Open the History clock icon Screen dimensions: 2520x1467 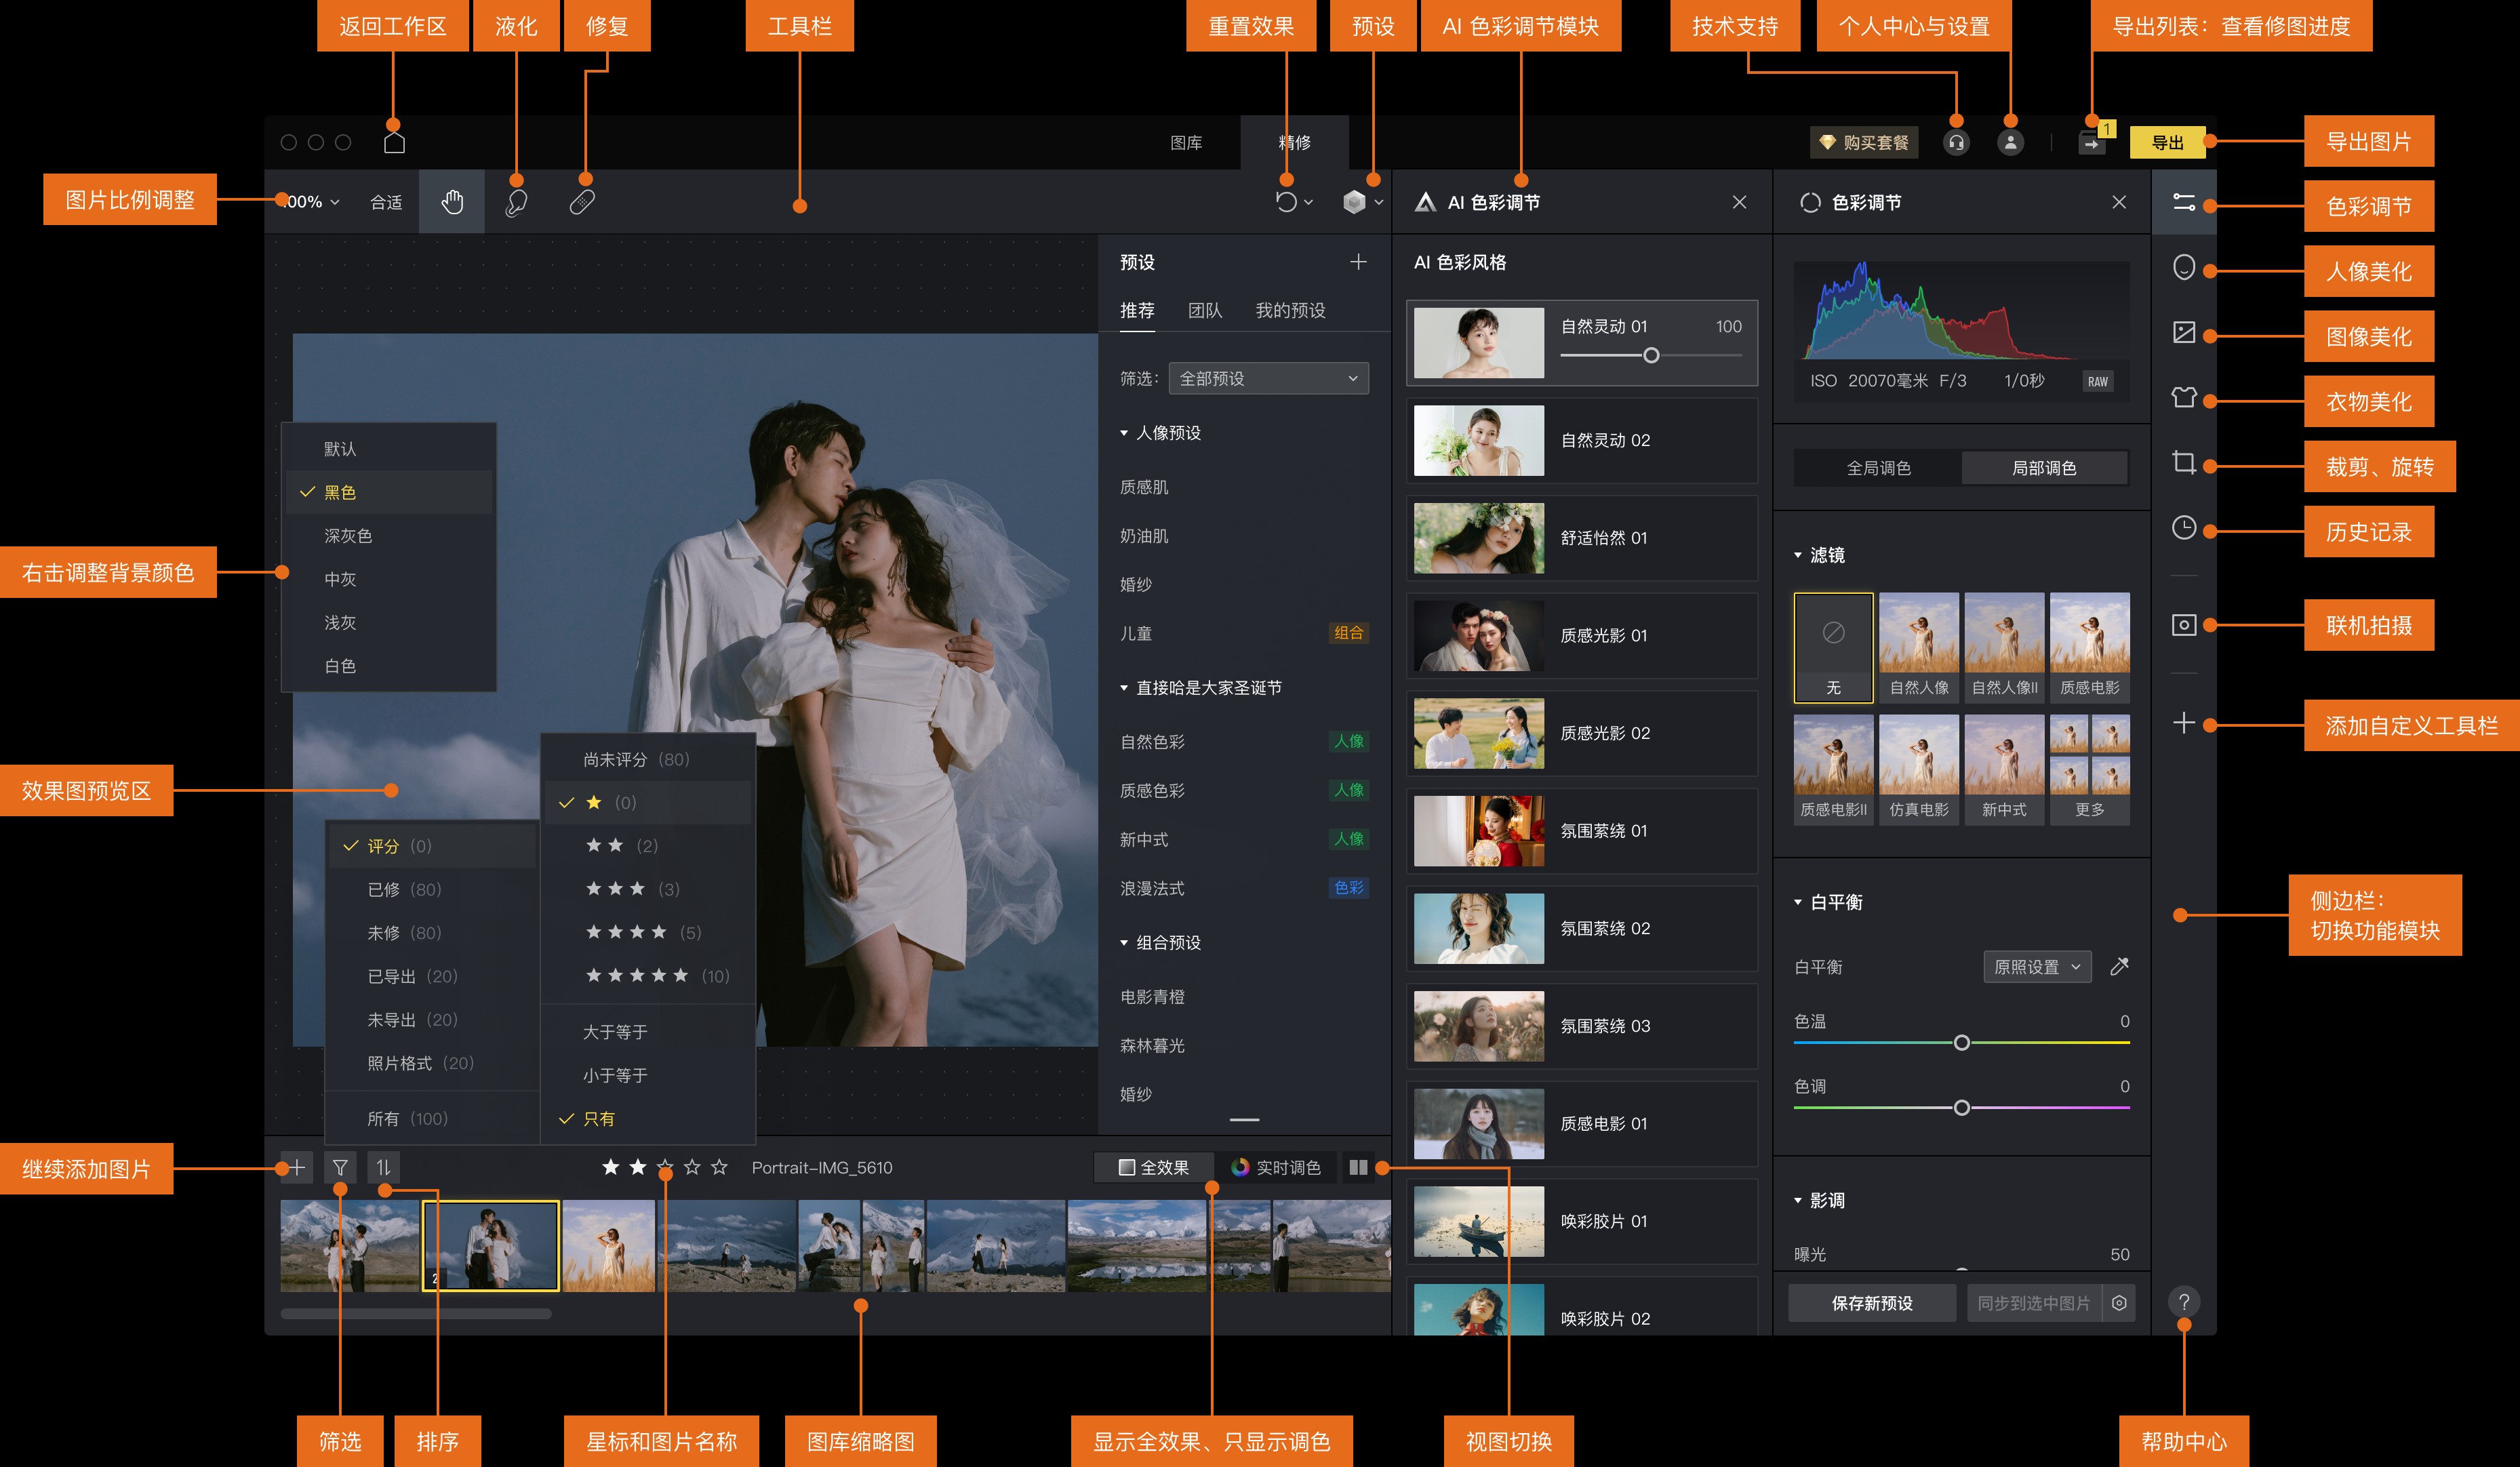coord(2183,528)
